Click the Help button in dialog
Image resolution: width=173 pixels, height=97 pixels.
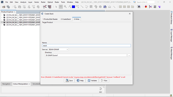tap(80, 80)
